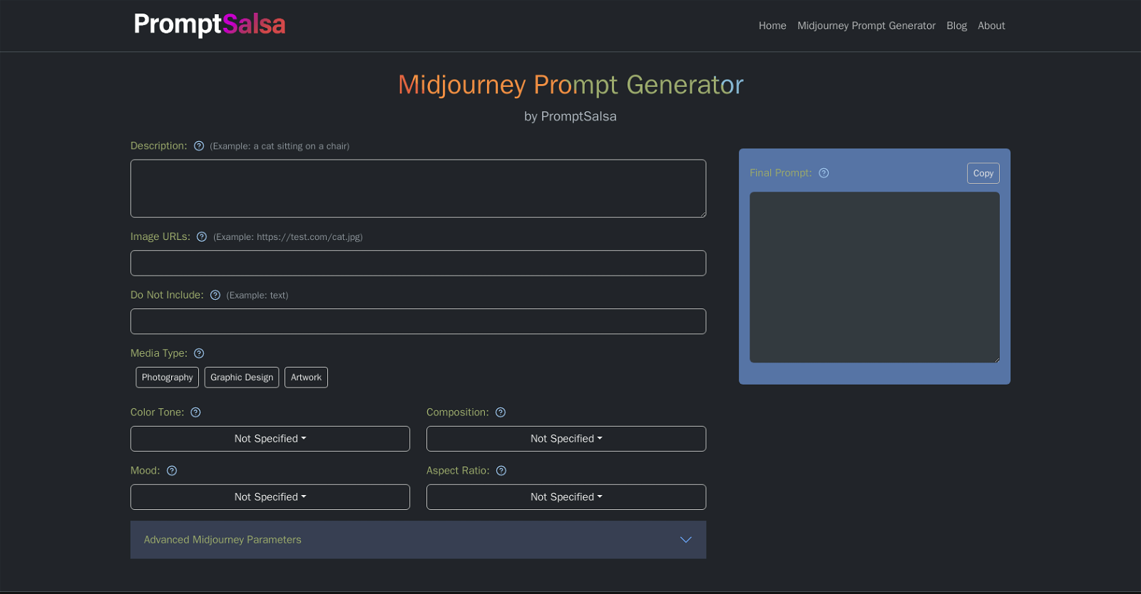Click the Media Type help icon
Viewport: 1141px width, 594px height.
199,353
